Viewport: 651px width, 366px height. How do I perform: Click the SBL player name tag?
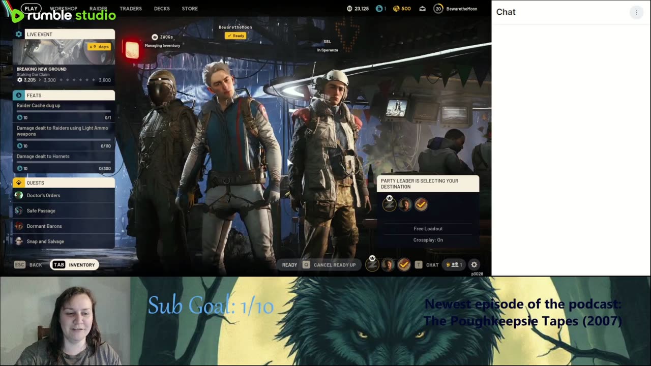(x=327, y=42)
